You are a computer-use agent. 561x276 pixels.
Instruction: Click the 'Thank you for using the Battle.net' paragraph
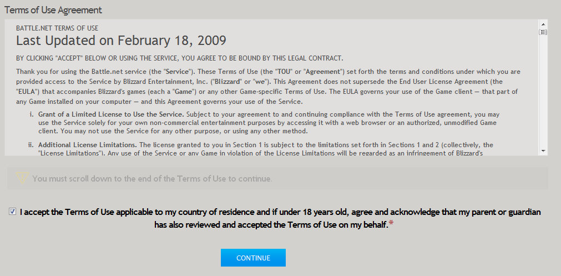point(269,87)
